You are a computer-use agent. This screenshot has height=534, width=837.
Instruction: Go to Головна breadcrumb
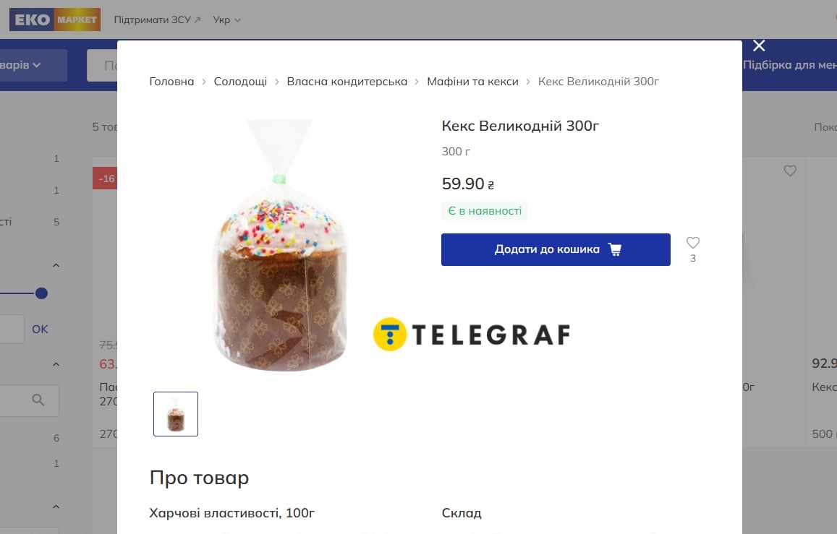pos(171,82)
